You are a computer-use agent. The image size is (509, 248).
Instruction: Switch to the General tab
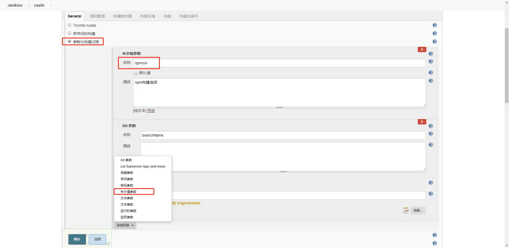coord(75,16)
